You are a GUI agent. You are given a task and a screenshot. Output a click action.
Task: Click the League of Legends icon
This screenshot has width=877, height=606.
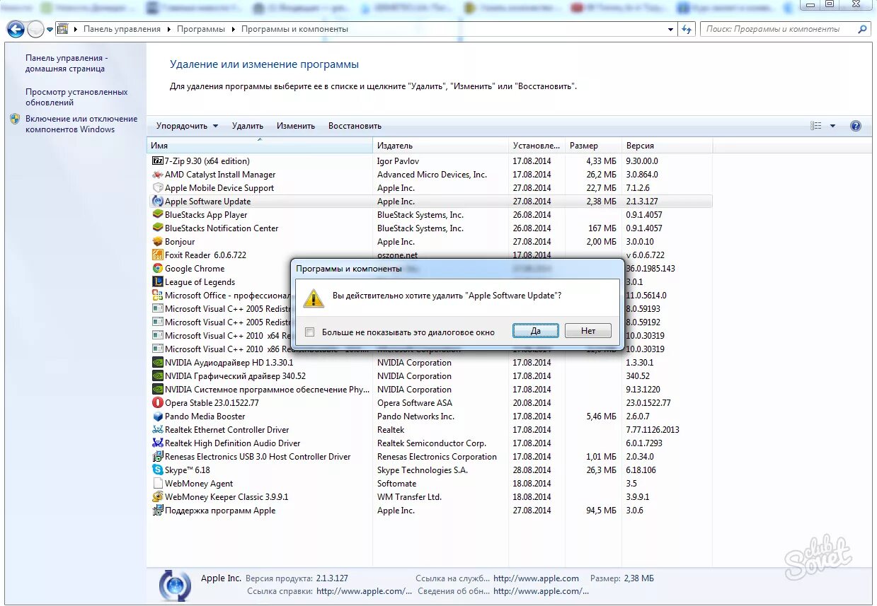click(158, 282)
